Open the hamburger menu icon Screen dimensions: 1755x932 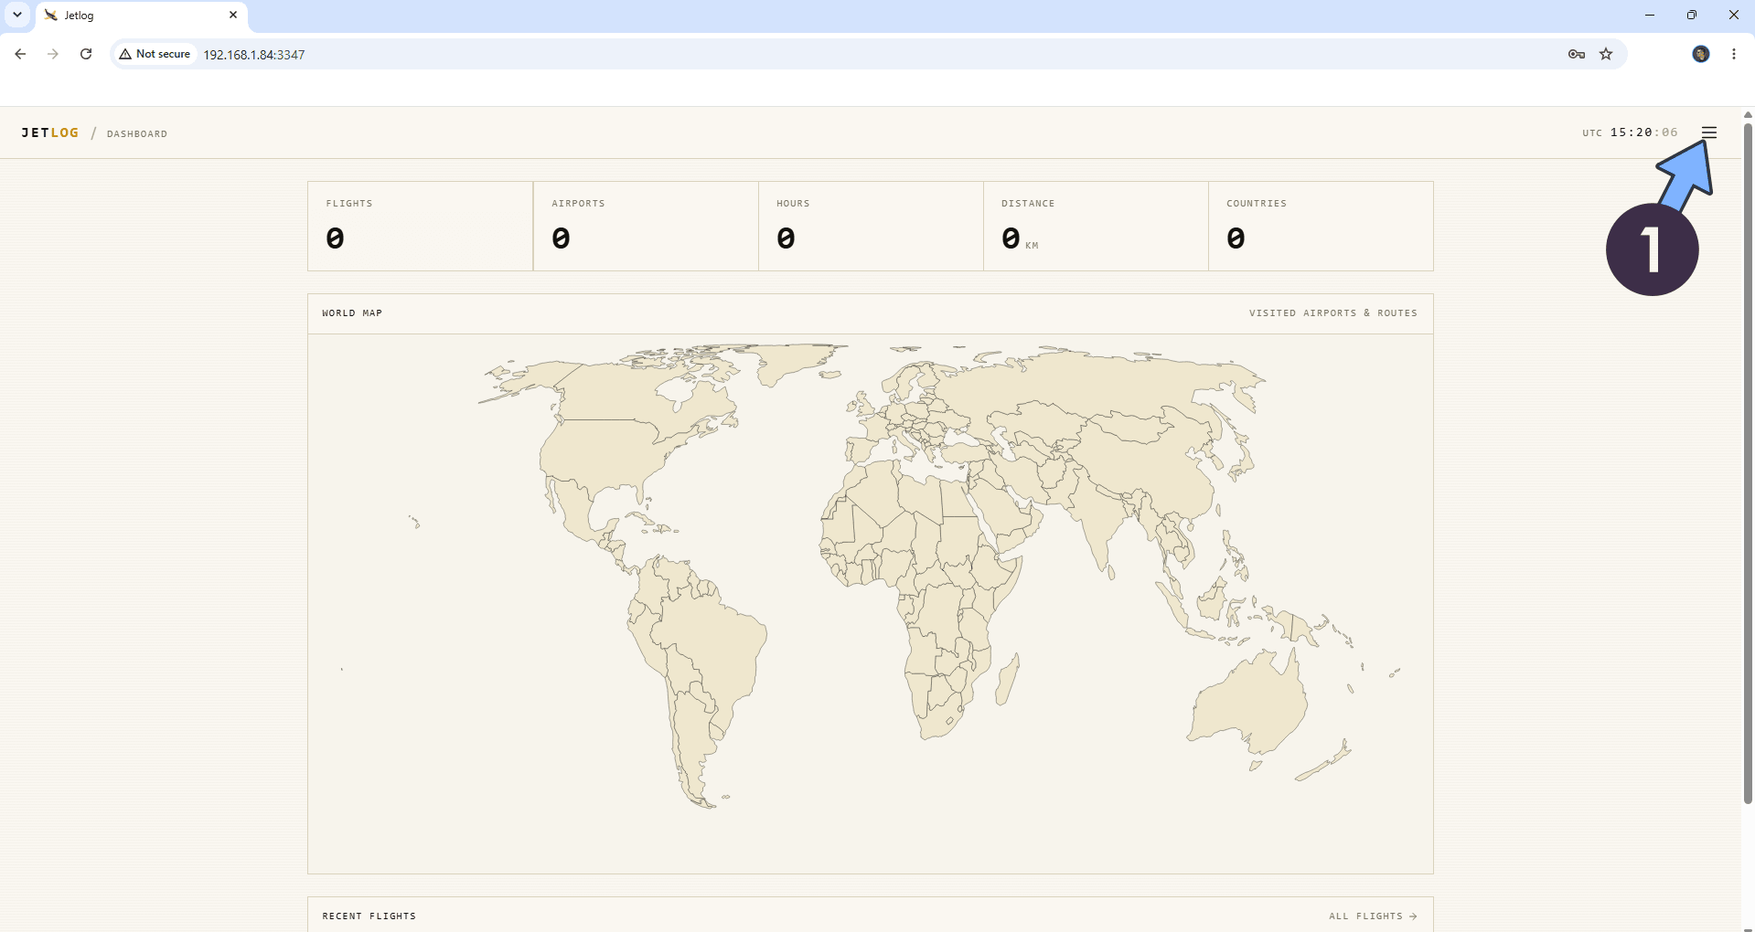point(1708,132)
